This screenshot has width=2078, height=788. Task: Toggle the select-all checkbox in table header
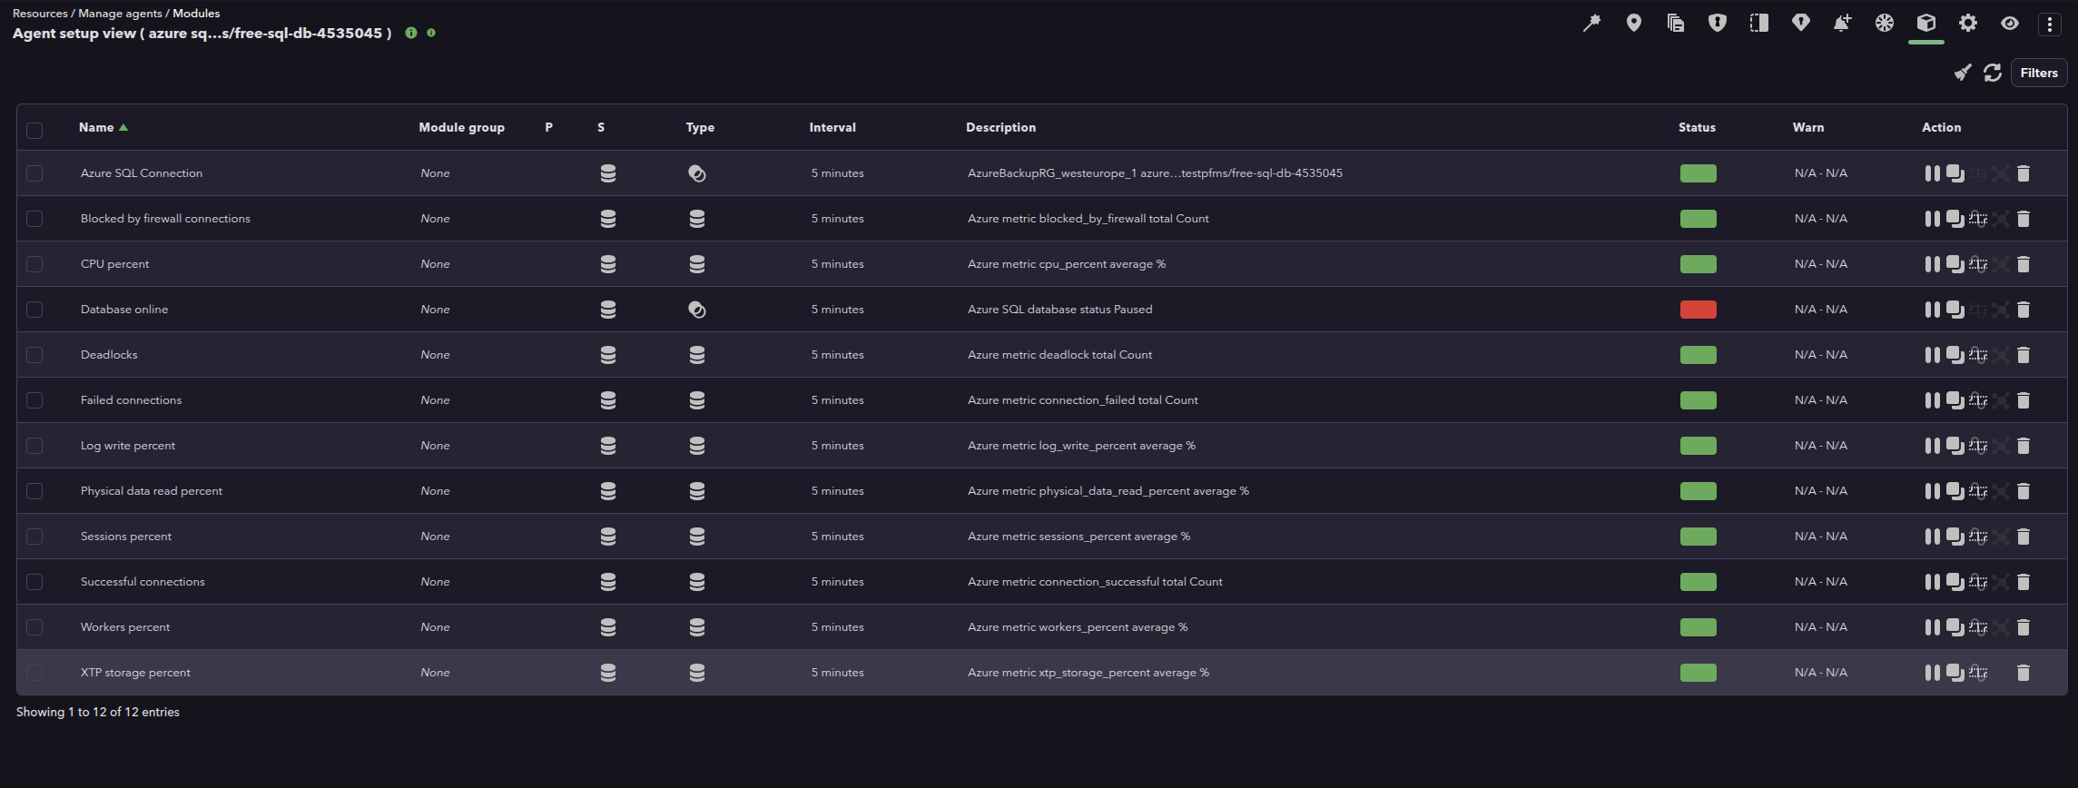(34, 130)
